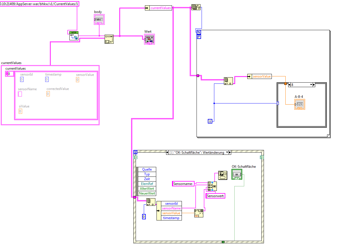This screenshot has height=245, width=344.
Task: Click NeuerWert in event data node
Action: coord(147,193)
